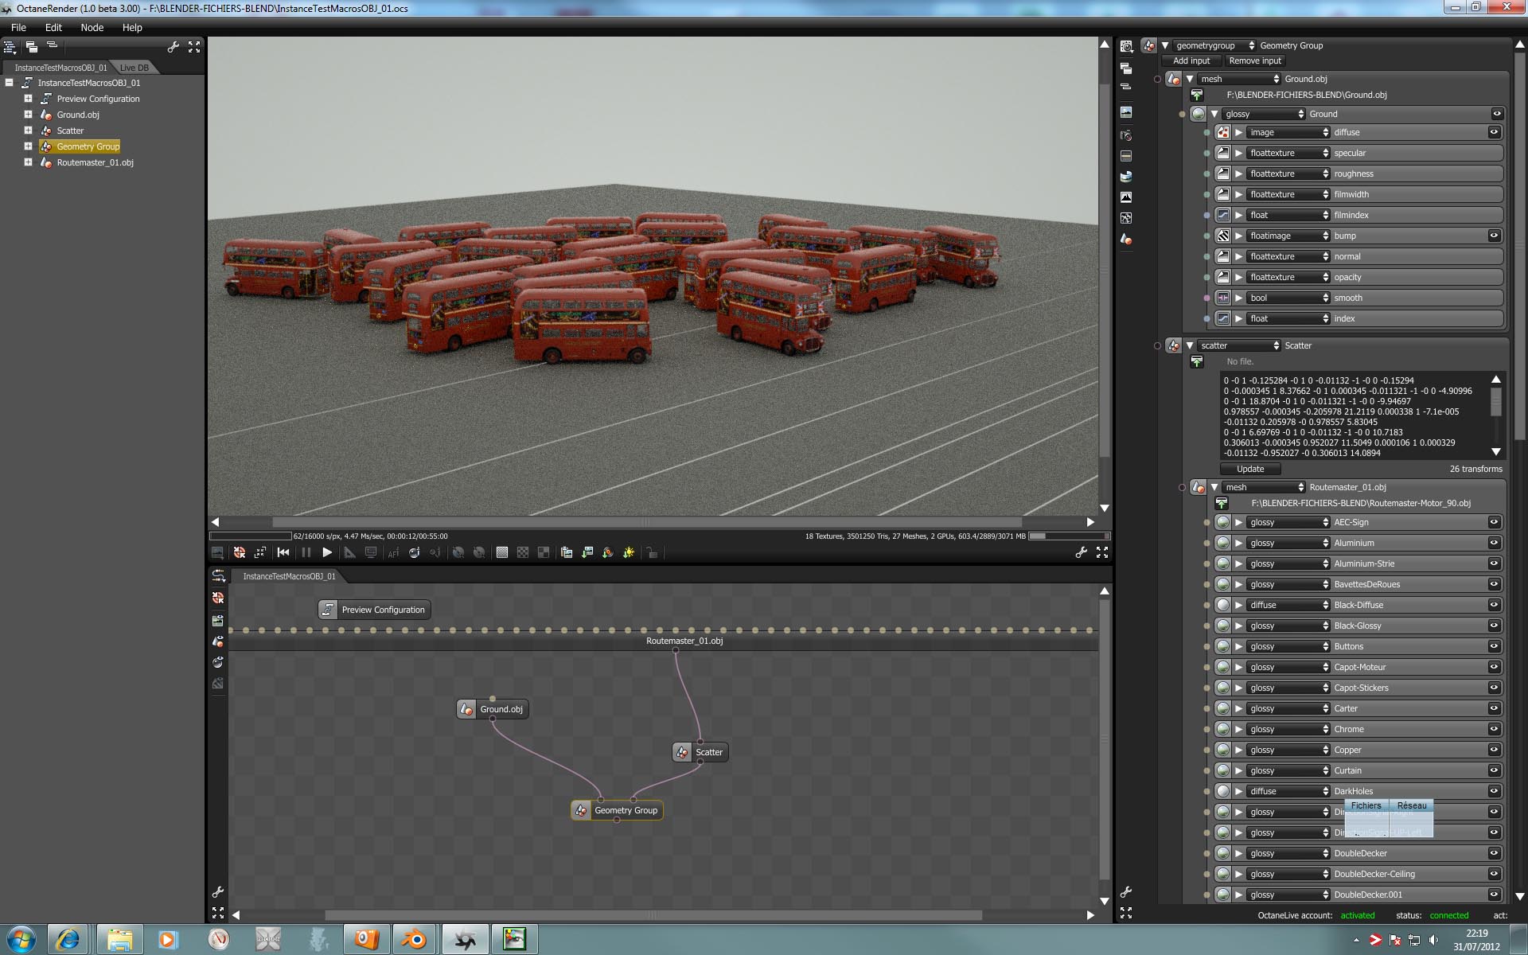Click the restart render button

pos(283,552)
